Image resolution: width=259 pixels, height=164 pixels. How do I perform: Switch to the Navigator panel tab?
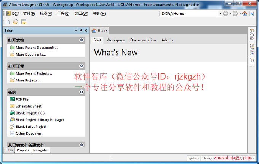coord(41,150)
